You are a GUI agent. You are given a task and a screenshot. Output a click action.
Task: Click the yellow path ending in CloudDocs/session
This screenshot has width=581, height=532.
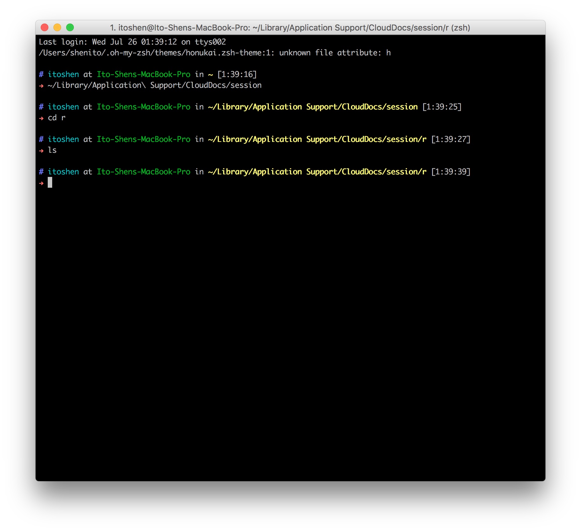313,107
